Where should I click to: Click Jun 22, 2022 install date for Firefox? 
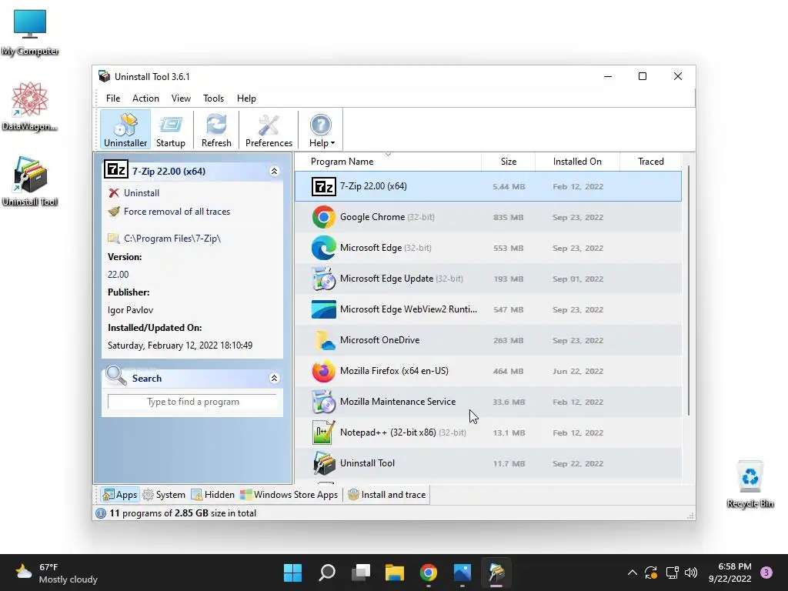578,372
